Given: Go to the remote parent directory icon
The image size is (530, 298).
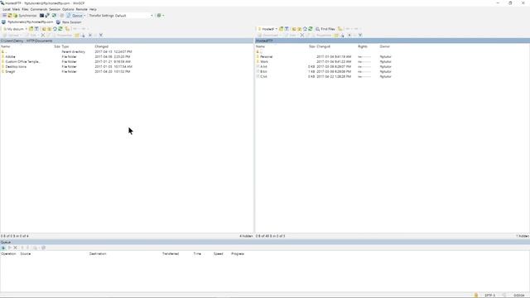Looking at the screenshot, I should [x=294, y=29].
